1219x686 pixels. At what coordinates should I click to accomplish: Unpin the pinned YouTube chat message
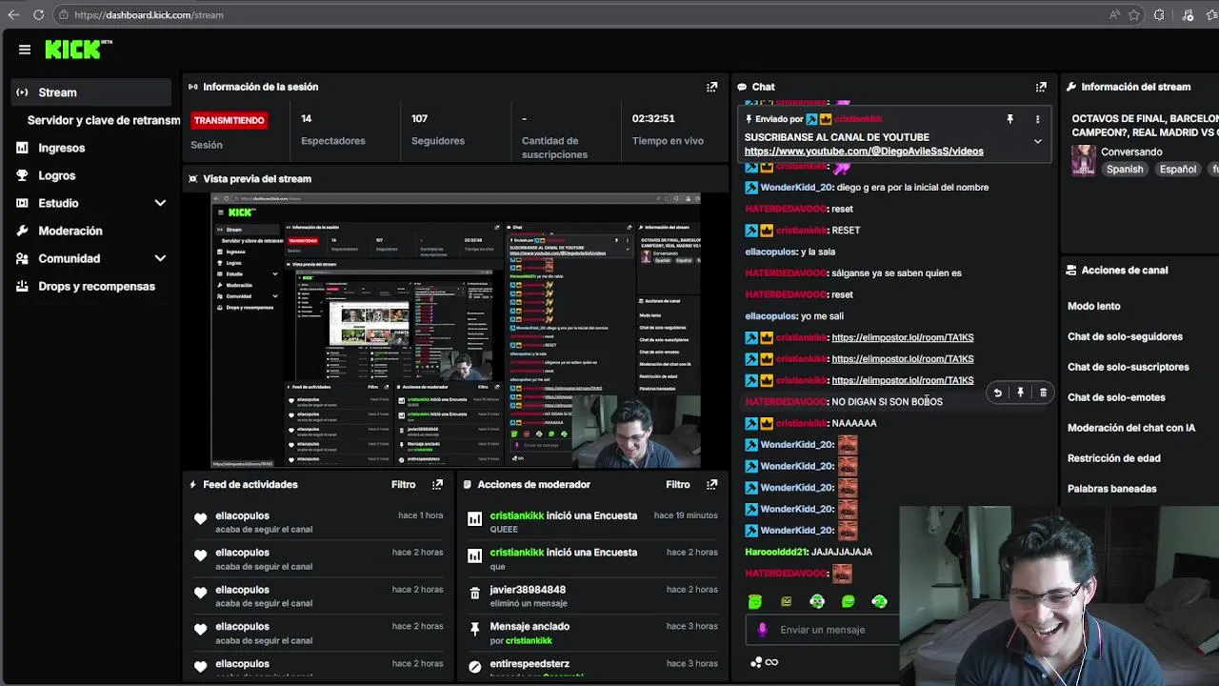tap(1009, 119)
